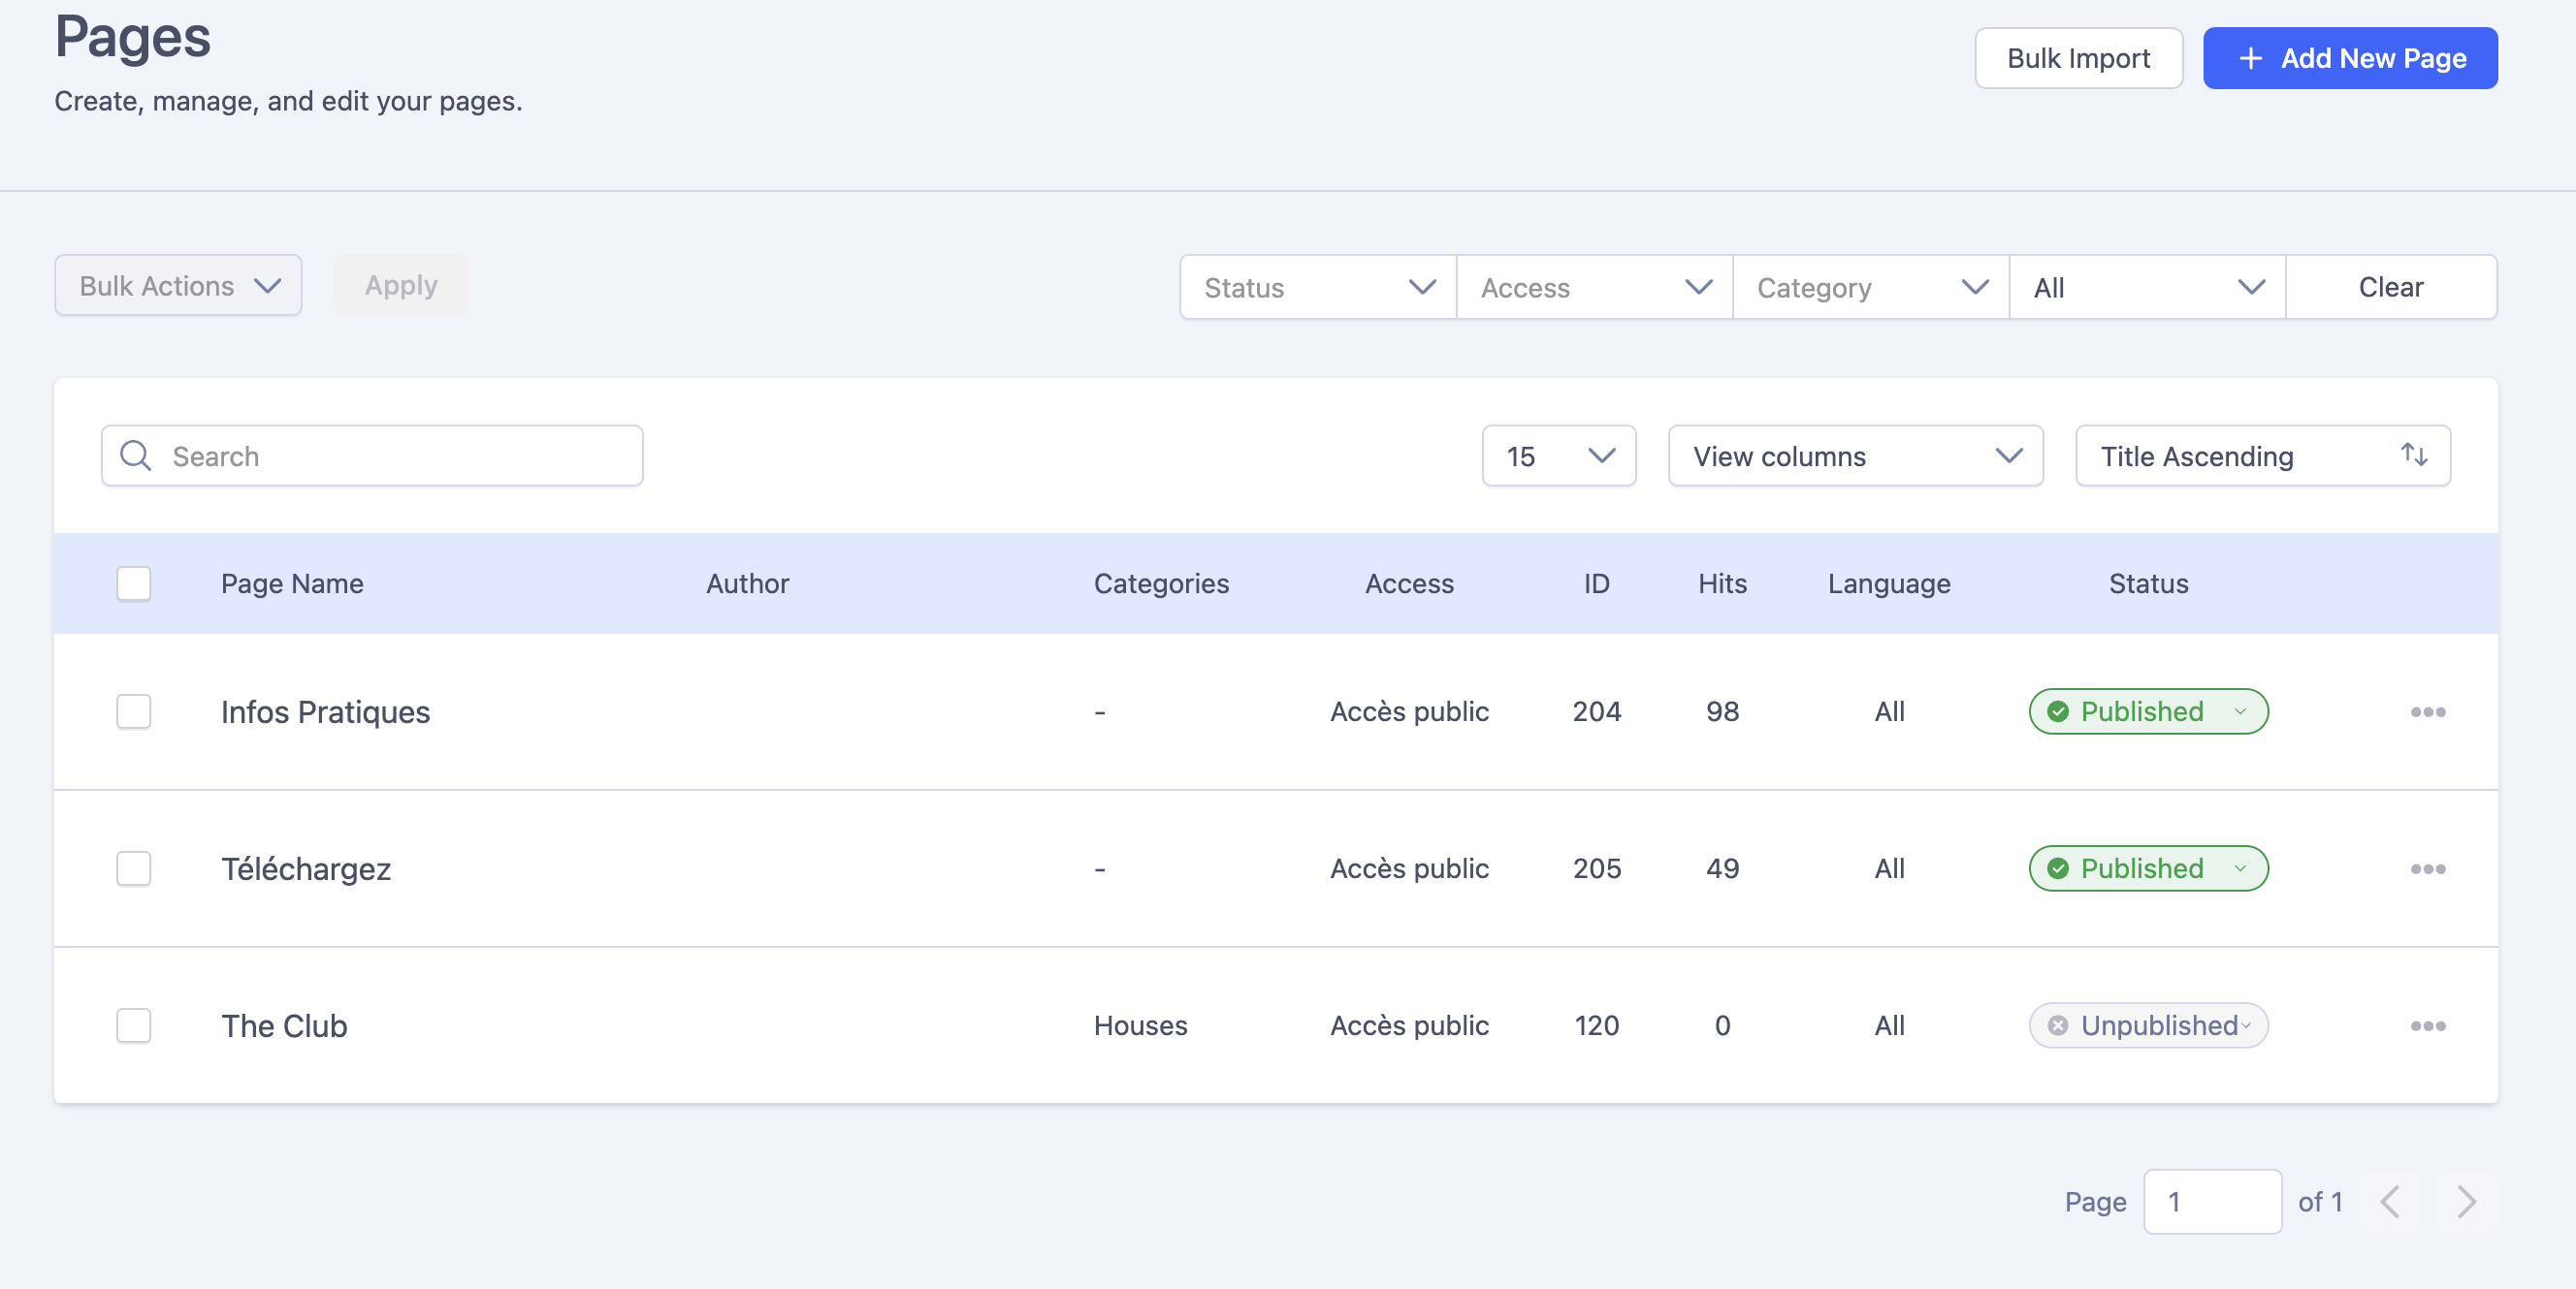Open actions menu for Infos Pratiques row
Image resolution: width=2576 pixels, height=1289 pixels.
[x=2427, y=711]
